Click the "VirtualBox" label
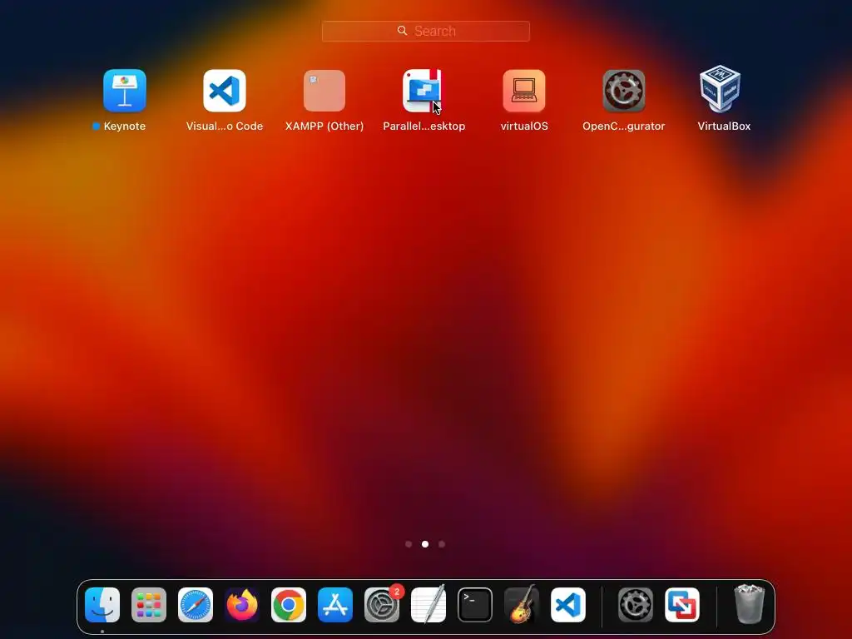The image size is (852, 639). (724, 126)
